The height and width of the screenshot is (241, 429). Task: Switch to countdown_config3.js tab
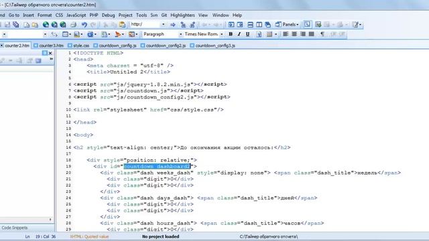pos(212,46)
